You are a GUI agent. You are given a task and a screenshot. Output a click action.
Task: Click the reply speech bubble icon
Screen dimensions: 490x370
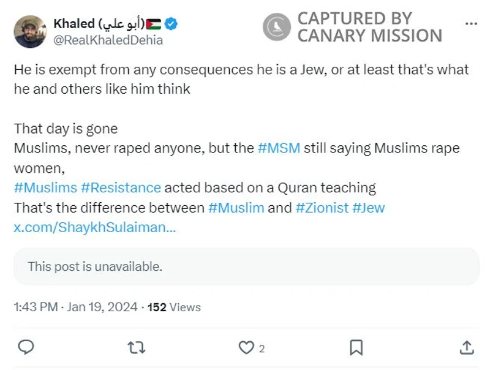(25, 347)
